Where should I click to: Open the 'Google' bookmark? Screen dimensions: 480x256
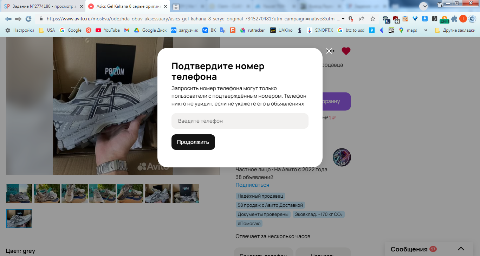pyautogui.click(x=70, y=30)
